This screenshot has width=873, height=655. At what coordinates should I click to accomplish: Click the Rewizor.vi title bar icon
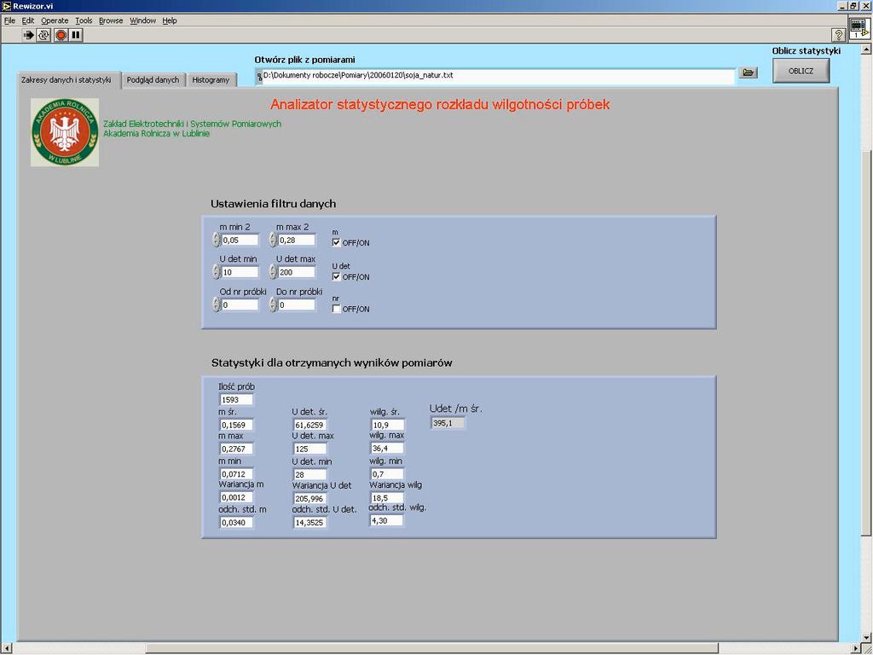6,6
